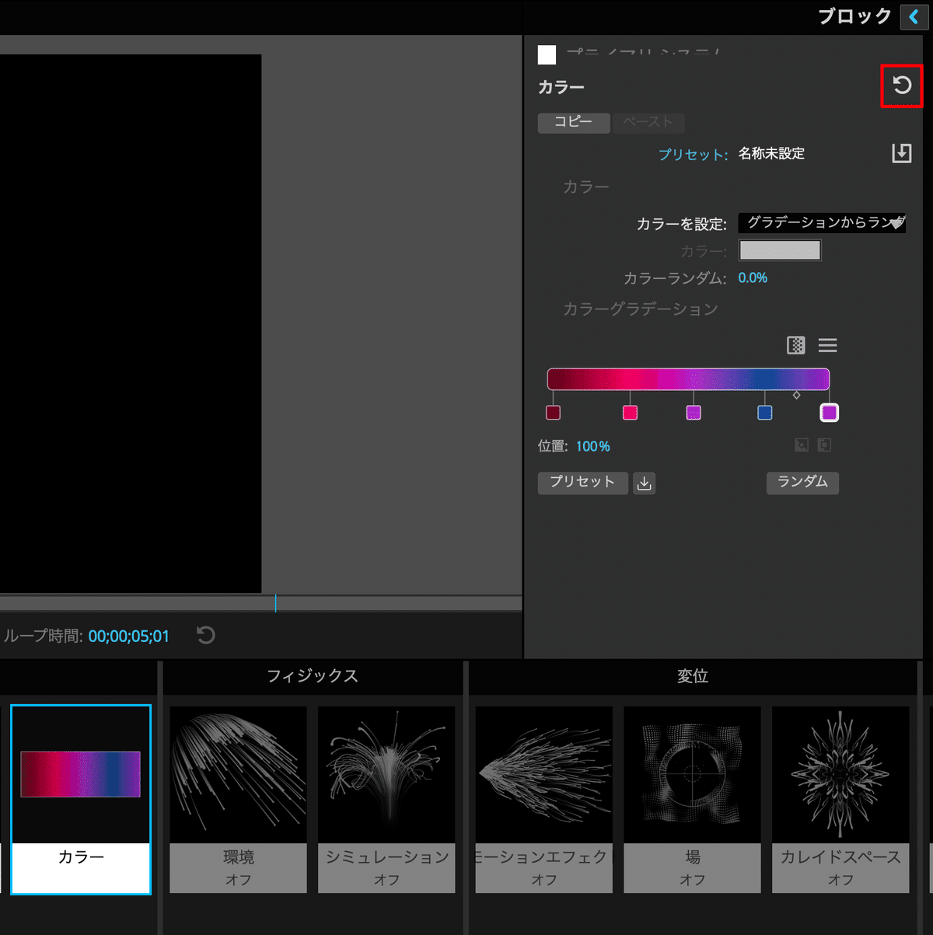Screen dimensions: 933x935
Task: Reset the カラー settings with the reset arrow icon
Action: pos(901,85)
